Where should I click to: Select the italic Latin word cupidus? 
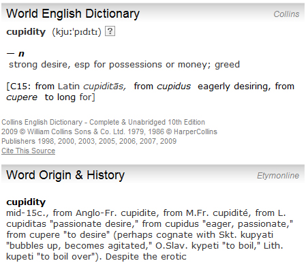(174, 87)
